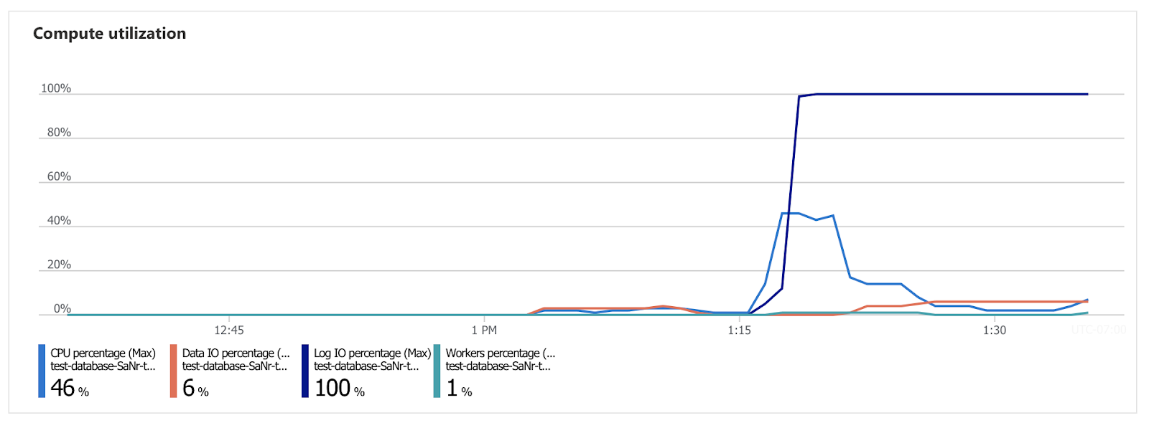This screenshot has width=1149, height=423.
Task: Select the CPU percentage (Max) legend label
Action: pos(103,353)
